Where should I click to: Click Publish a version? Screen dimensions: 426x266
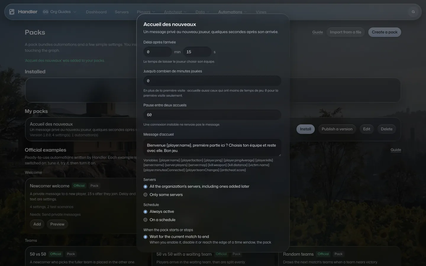(337, 129)
